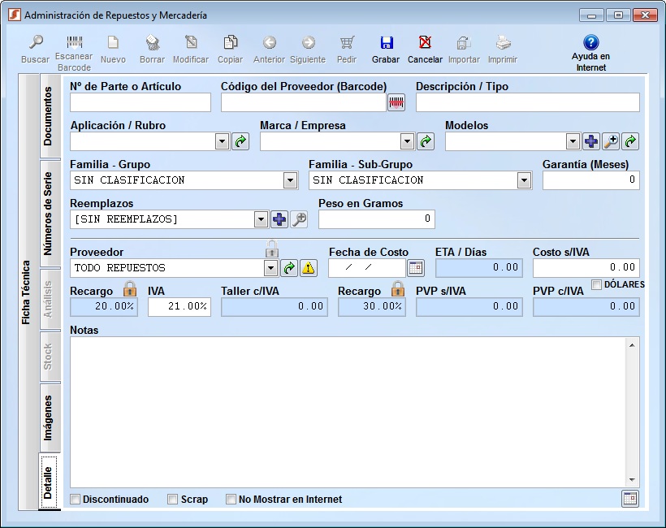666x528 pixels.
Task: Click the Notas scrollbar down arrow
Action: 632,480
